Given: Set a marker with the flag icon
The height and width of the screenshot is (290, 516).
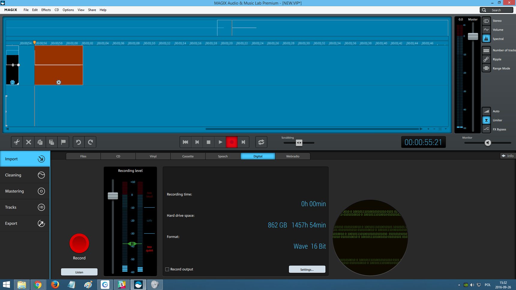Looking at the screenshot, I should (63, 142).
